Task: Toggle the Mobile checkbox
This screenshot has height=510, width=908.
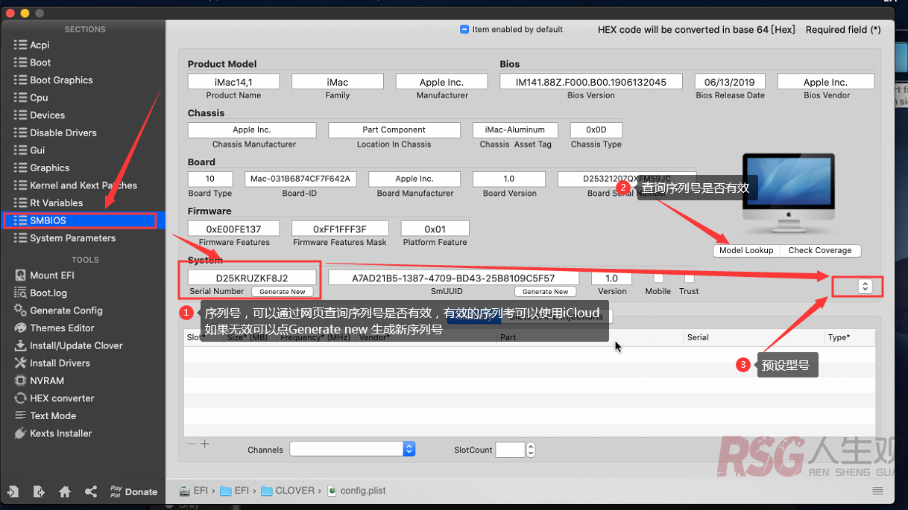Action: [x=658, y=278]
